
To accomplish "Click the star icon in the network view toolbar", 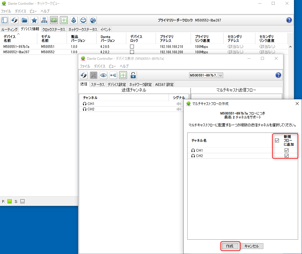I will click(x=34, y=20).
